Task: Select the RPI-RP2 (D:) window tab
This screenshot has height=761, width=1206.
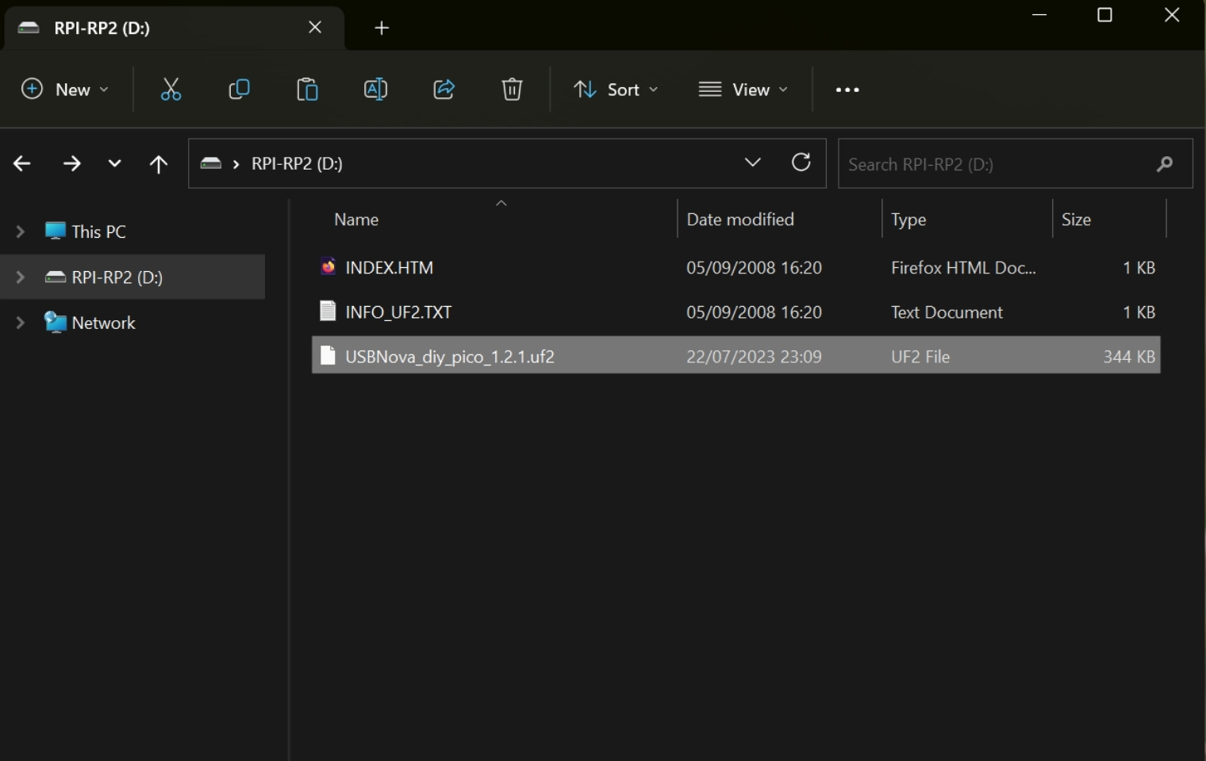Action: pos(175,28)
